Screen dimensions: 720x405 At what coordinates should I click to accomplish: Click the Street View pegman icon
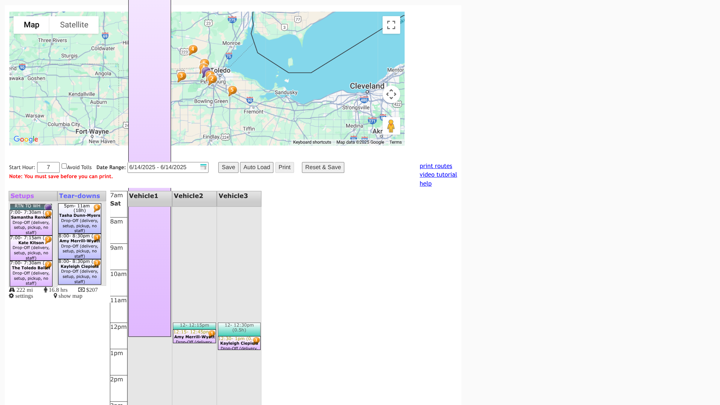click(391, 126)
